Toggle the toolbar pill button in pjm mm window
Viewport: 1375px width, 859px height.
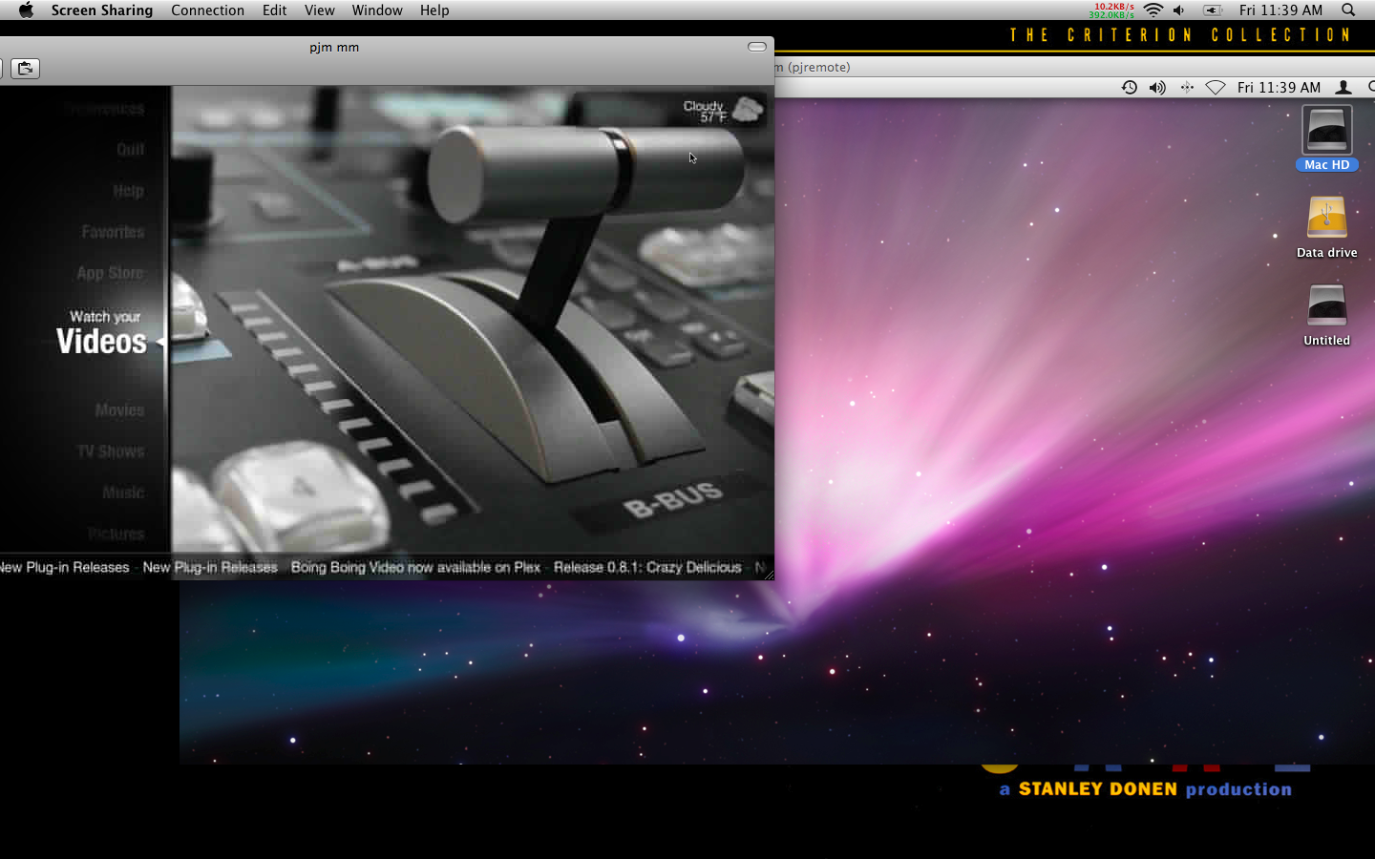757,47
